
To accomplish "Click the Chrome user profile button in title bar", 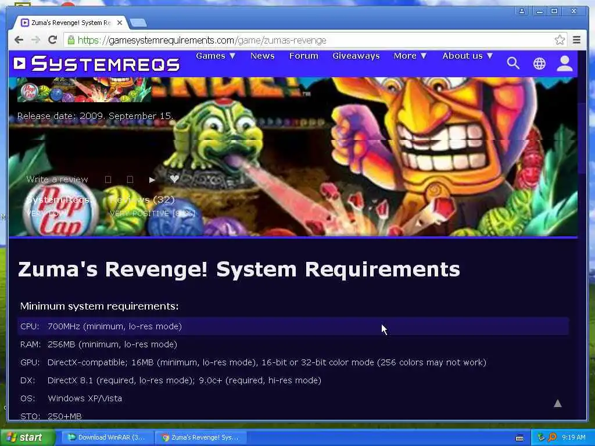I will pyautogui.click(x=522, y=11).
